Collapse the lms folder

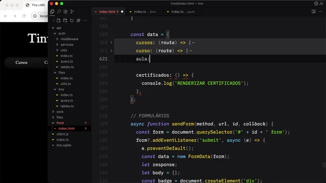(55, 89)
